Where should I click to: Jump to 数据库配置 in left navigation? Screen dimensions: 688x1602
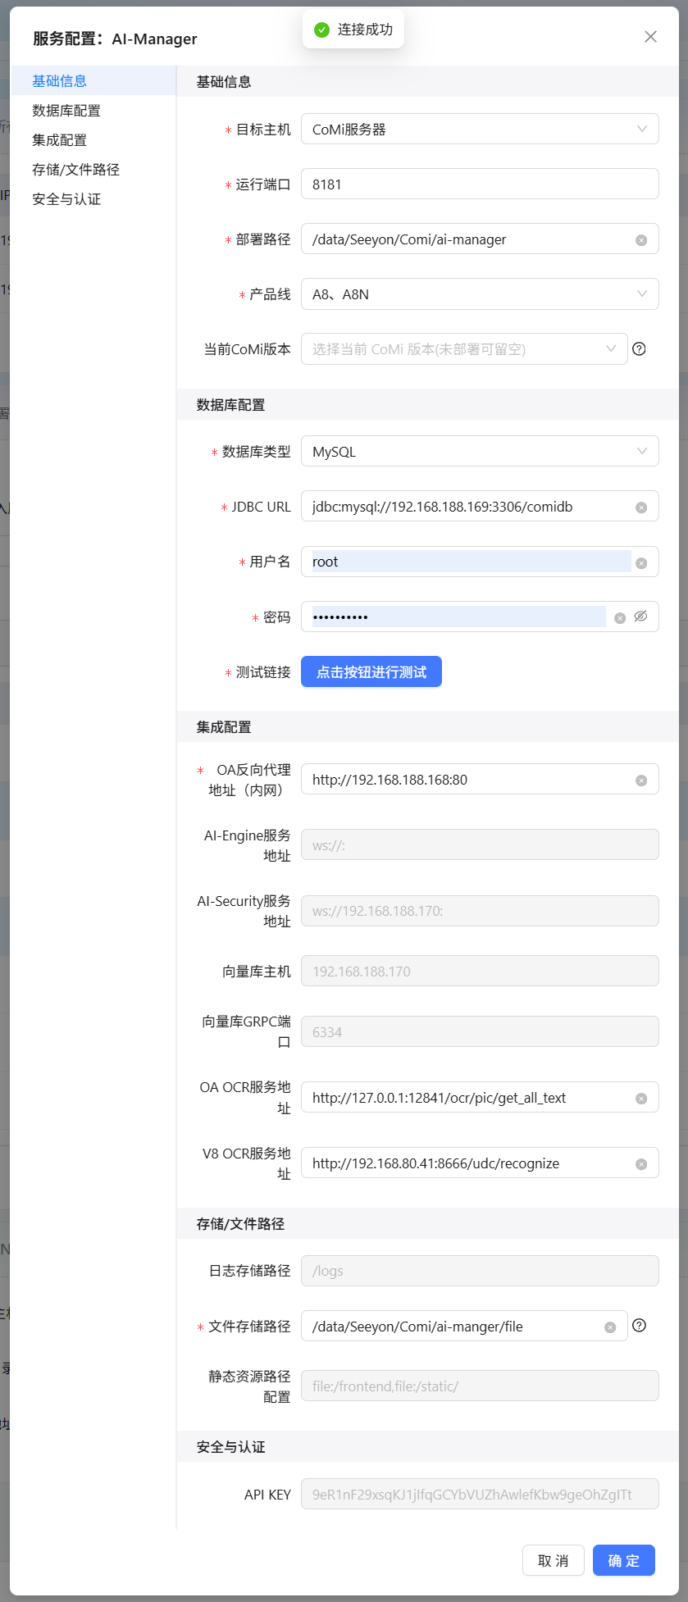[93, 110]
